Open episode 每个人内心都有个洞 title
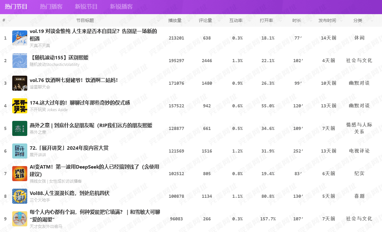This screenshot has width=382, height=232. (95, 216)
